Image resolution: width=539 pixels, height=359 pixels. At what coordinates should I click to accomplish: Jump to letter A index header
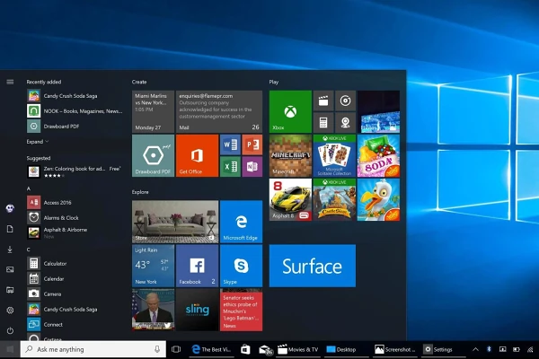point(29,188)
